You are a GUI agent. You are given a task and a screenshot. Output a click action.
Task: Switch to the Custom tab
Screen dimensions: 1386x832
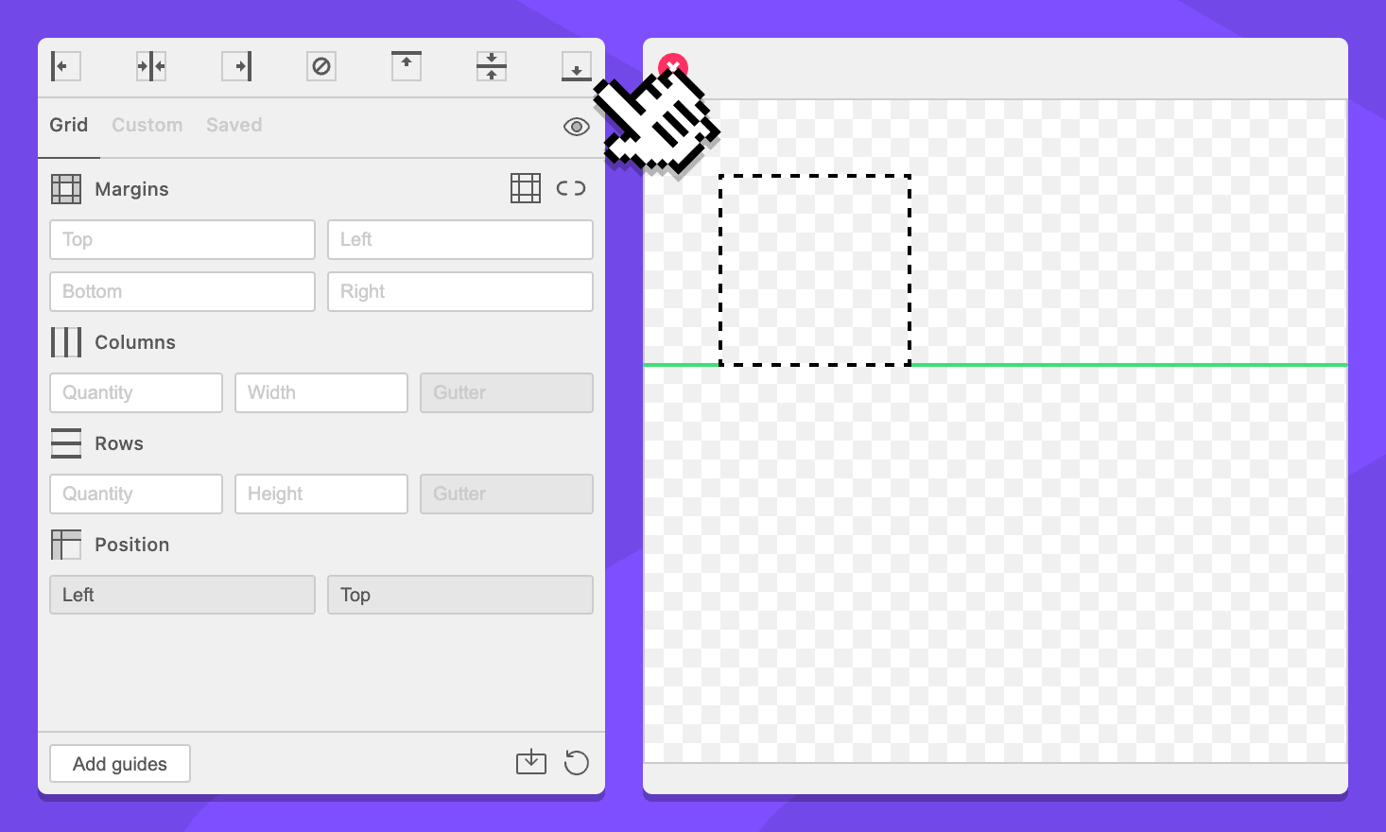[147, 125]
